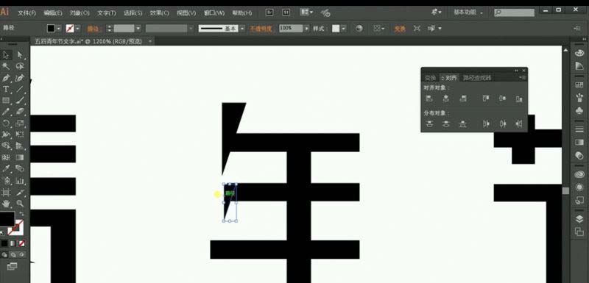Click the fill color swatch in toolbar
The image size is (589, 283).
[x=7, y=219]
